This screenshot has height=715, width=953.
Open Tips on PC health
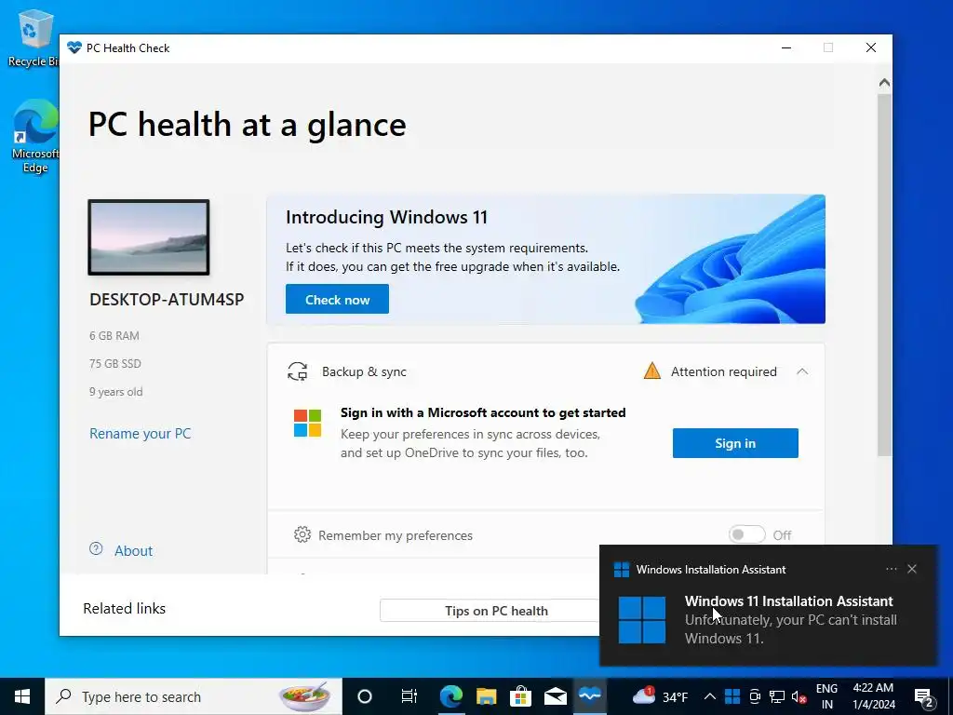(496, 611)
